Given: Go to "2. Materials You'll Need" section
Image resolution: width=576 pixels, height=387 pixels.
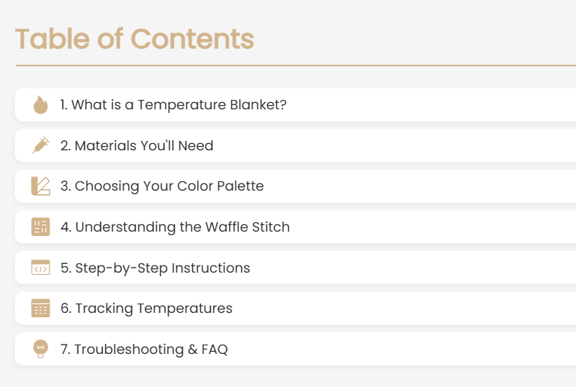Looking at the screenshot, I should (137, 145).
